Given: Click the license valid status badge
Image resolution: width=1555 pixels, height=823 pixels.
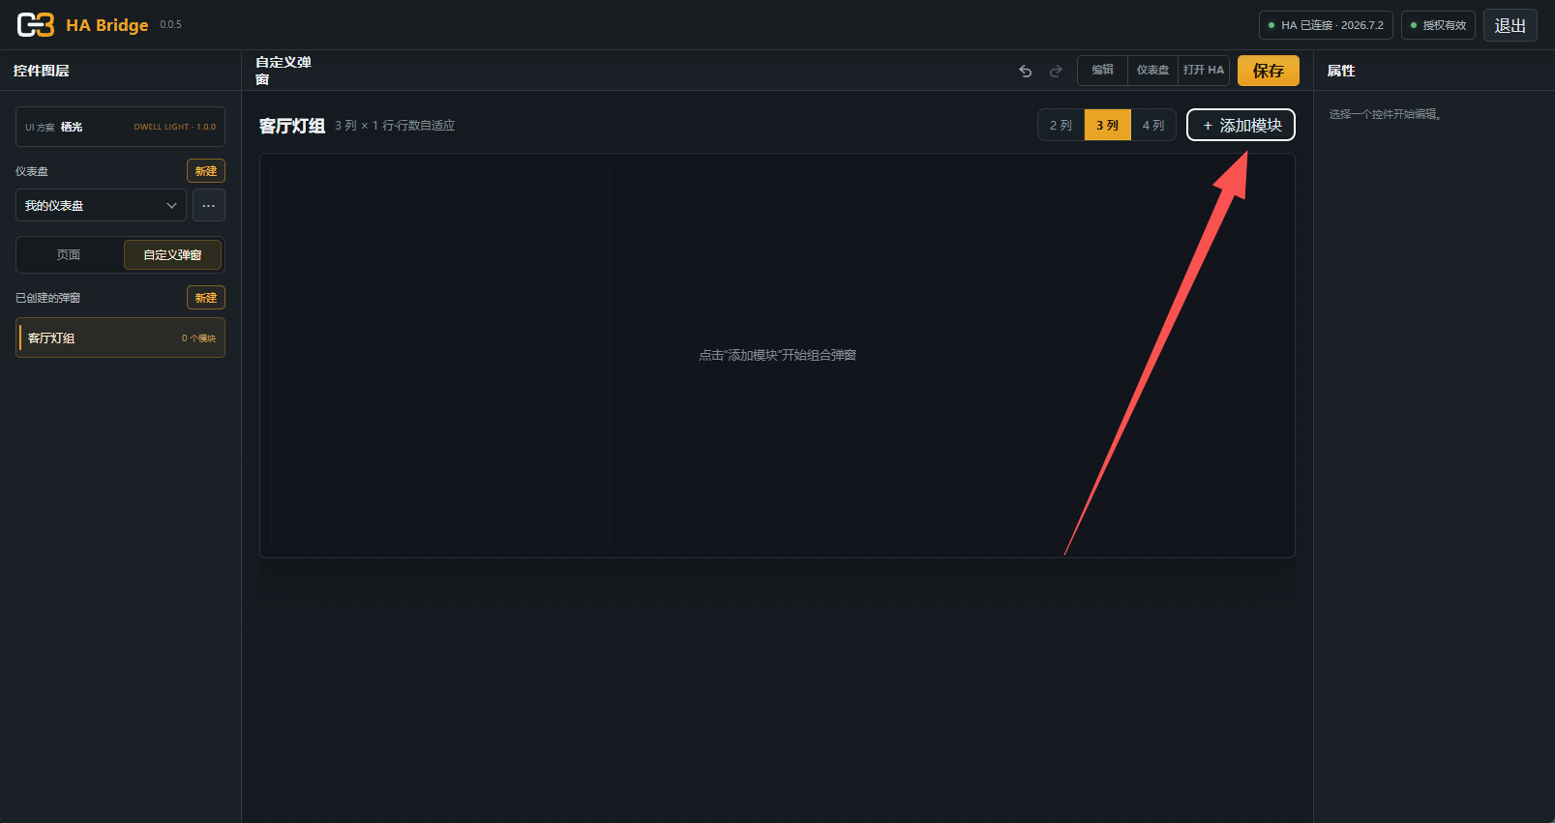Looking at the screenshot, I should click(x=1438, y=25).
